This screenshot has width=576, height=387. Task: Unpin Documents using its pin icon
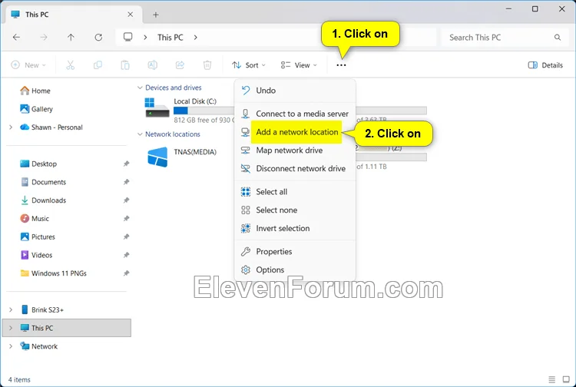click(126, 182)
